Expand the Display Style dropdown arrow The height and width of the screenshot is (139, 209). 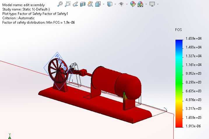(x=115, y=4)
